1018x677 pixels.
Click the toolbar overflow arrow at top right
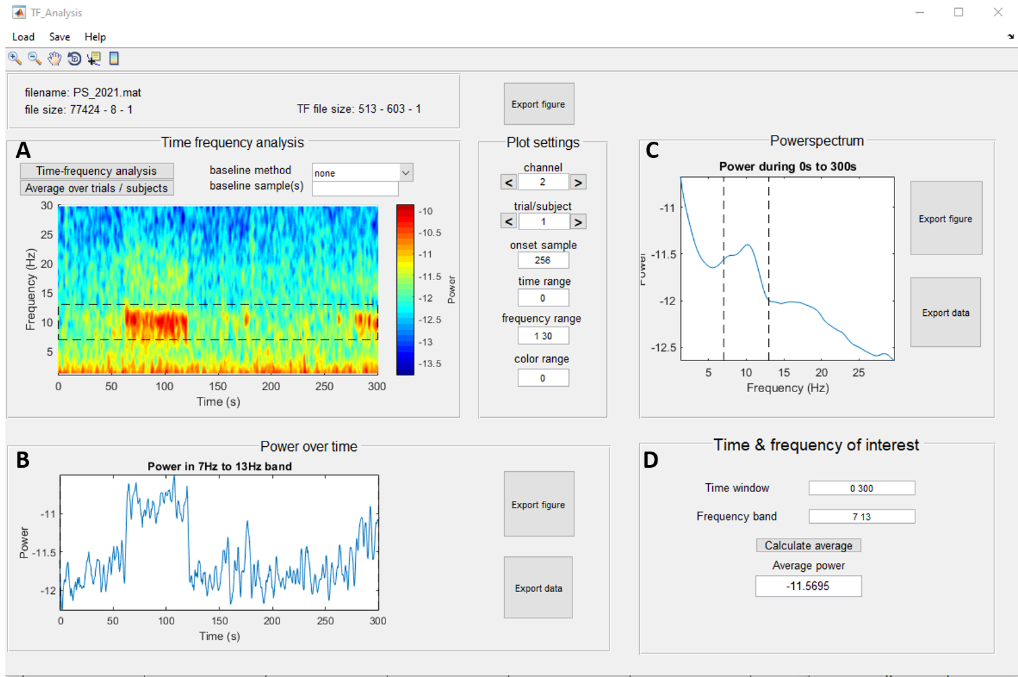[1011, 36]
